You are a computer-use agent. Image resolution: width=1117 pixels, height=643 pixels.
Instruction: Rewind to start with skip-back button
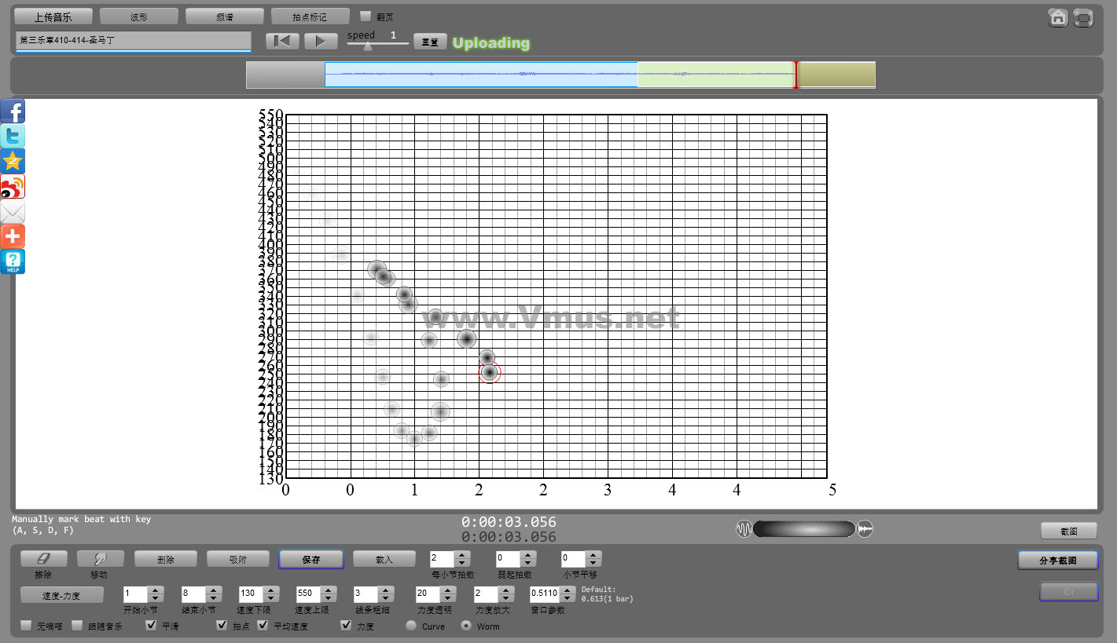(282, 42)
